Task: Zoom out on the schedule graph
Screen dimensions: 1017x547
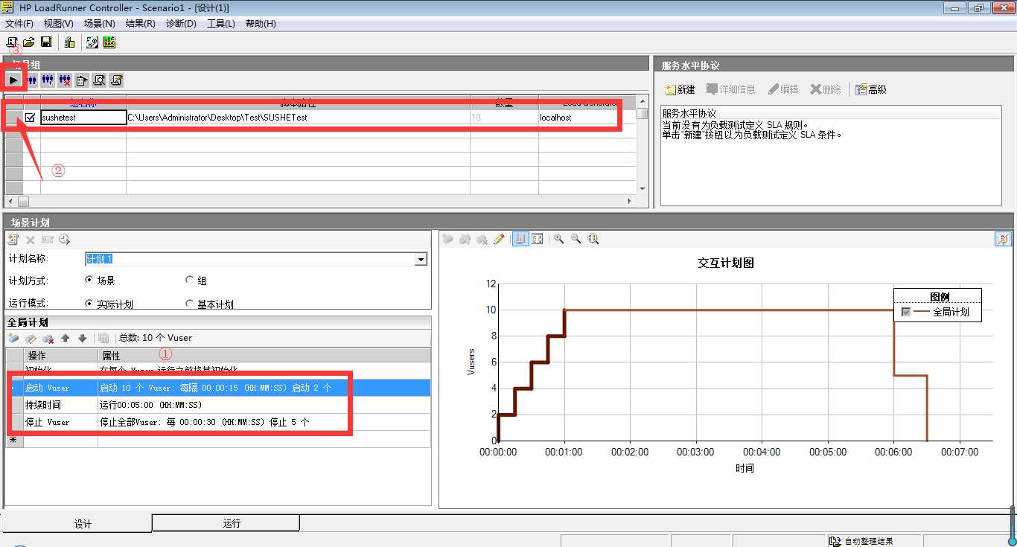Action: coord(576,239)
